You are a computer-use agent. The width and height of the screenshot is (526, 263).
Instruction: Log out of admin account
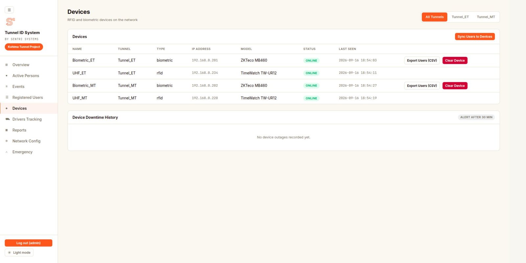point(29,243)
